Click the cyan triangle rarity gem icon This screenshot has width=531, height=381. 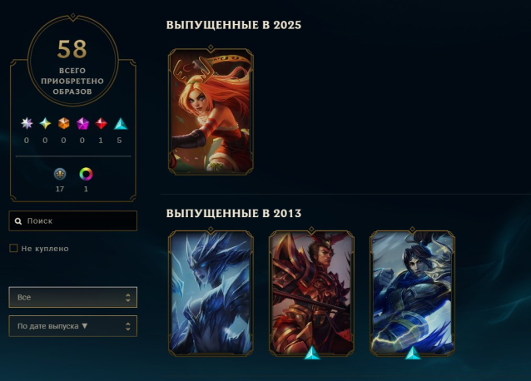120,123
